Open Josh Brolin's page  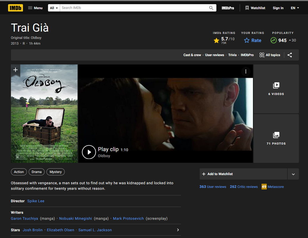point(33,230)
